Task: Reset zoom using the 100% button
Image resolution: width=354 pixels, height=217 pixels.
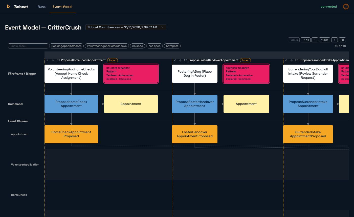Action: [325, 40]
